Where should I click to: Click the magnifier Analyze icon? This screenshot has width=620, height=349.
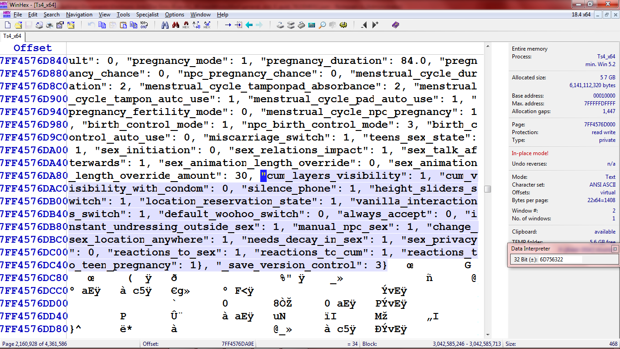(x=322, y=25)
